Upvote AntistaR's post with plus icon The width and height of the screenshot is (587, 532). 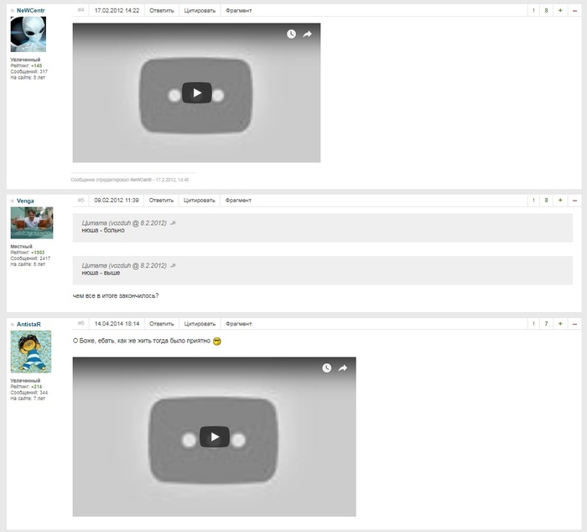pyautogui.click(x=560, y=324)
